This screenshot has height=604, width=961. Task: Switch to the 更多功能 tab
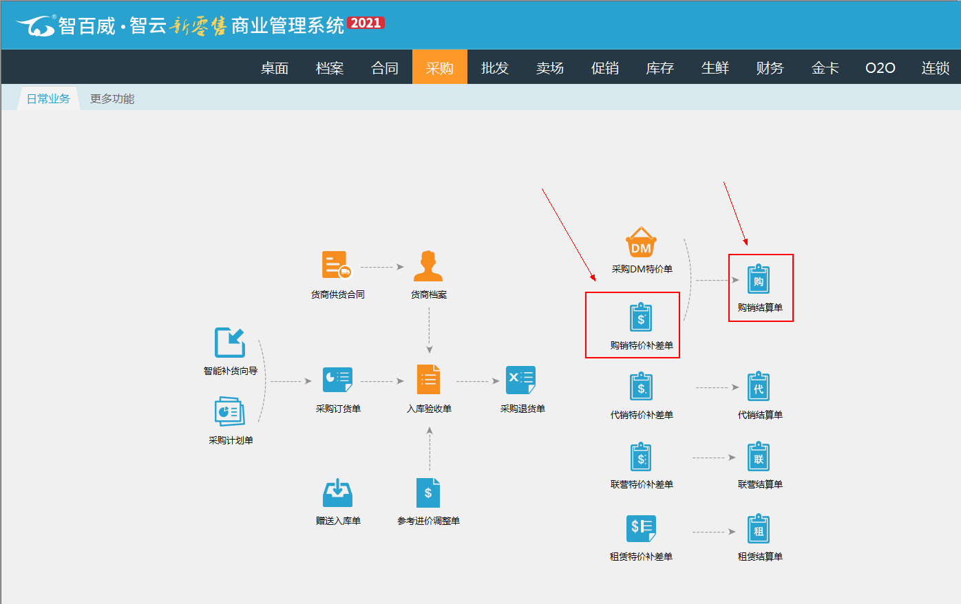pyautogui.click(x=112, y=99)
